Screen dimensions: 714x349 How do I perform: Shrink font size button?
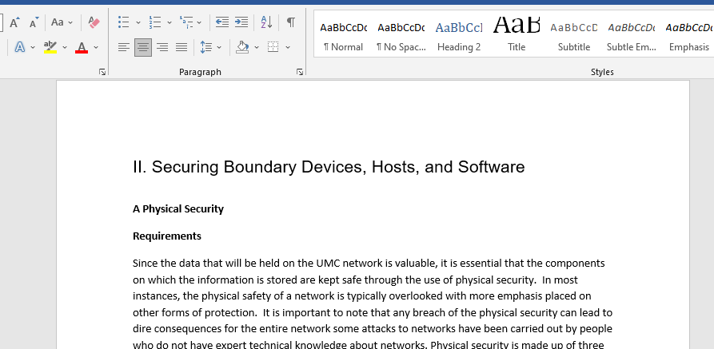34,22
